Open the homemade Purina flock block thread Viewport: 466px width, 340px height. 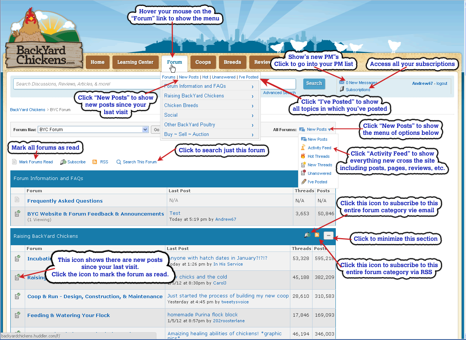[203, 314]
